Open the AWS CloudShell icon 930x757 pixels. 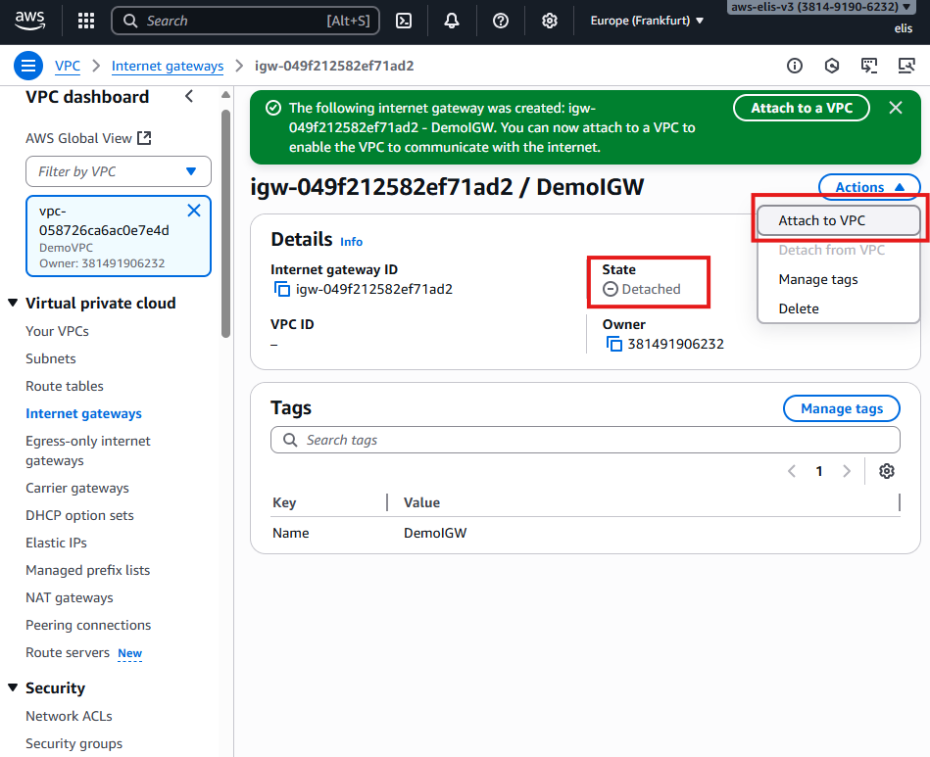click(404, 21)
